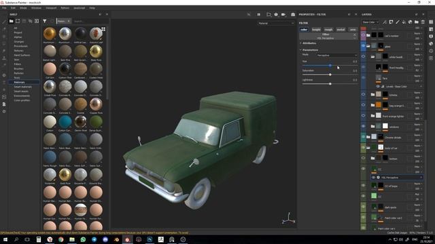Open settings gear at bottom of left toolbar
Image resolution: width=435 pixels, height=244 pixels.
[4, 111]
